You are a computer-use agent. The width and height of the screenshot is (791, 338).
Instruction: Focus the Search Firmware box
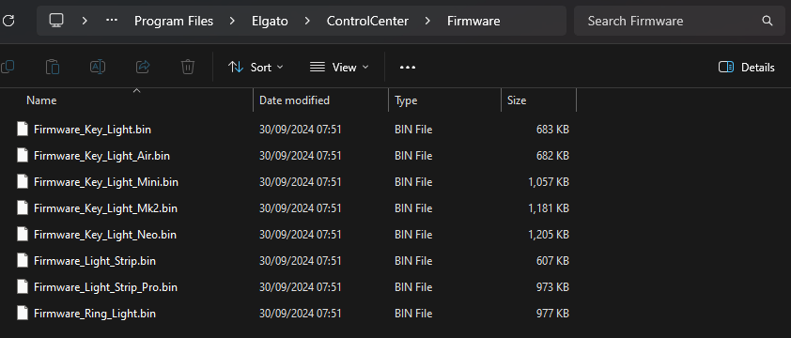pos(680,21)
